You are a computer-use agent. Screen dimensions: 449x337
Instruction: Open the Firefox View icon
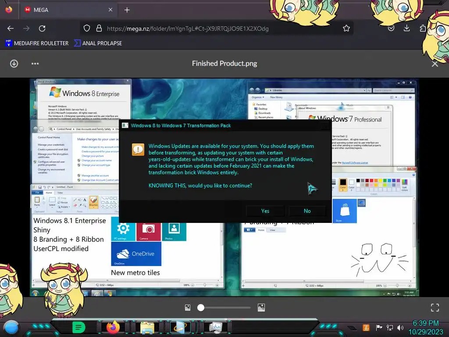click(9, 10)
